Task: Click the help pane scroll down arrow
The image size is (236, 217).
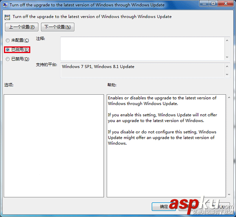Action: 229,195
